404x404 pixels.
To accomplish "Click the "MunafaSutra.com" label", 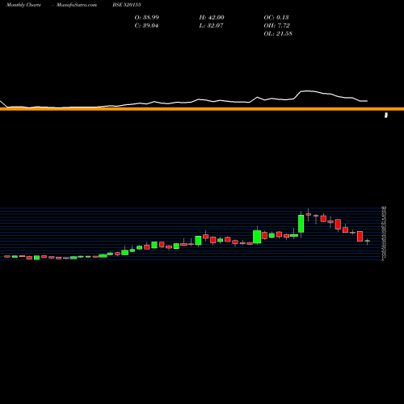I will (x=77, y=5).
